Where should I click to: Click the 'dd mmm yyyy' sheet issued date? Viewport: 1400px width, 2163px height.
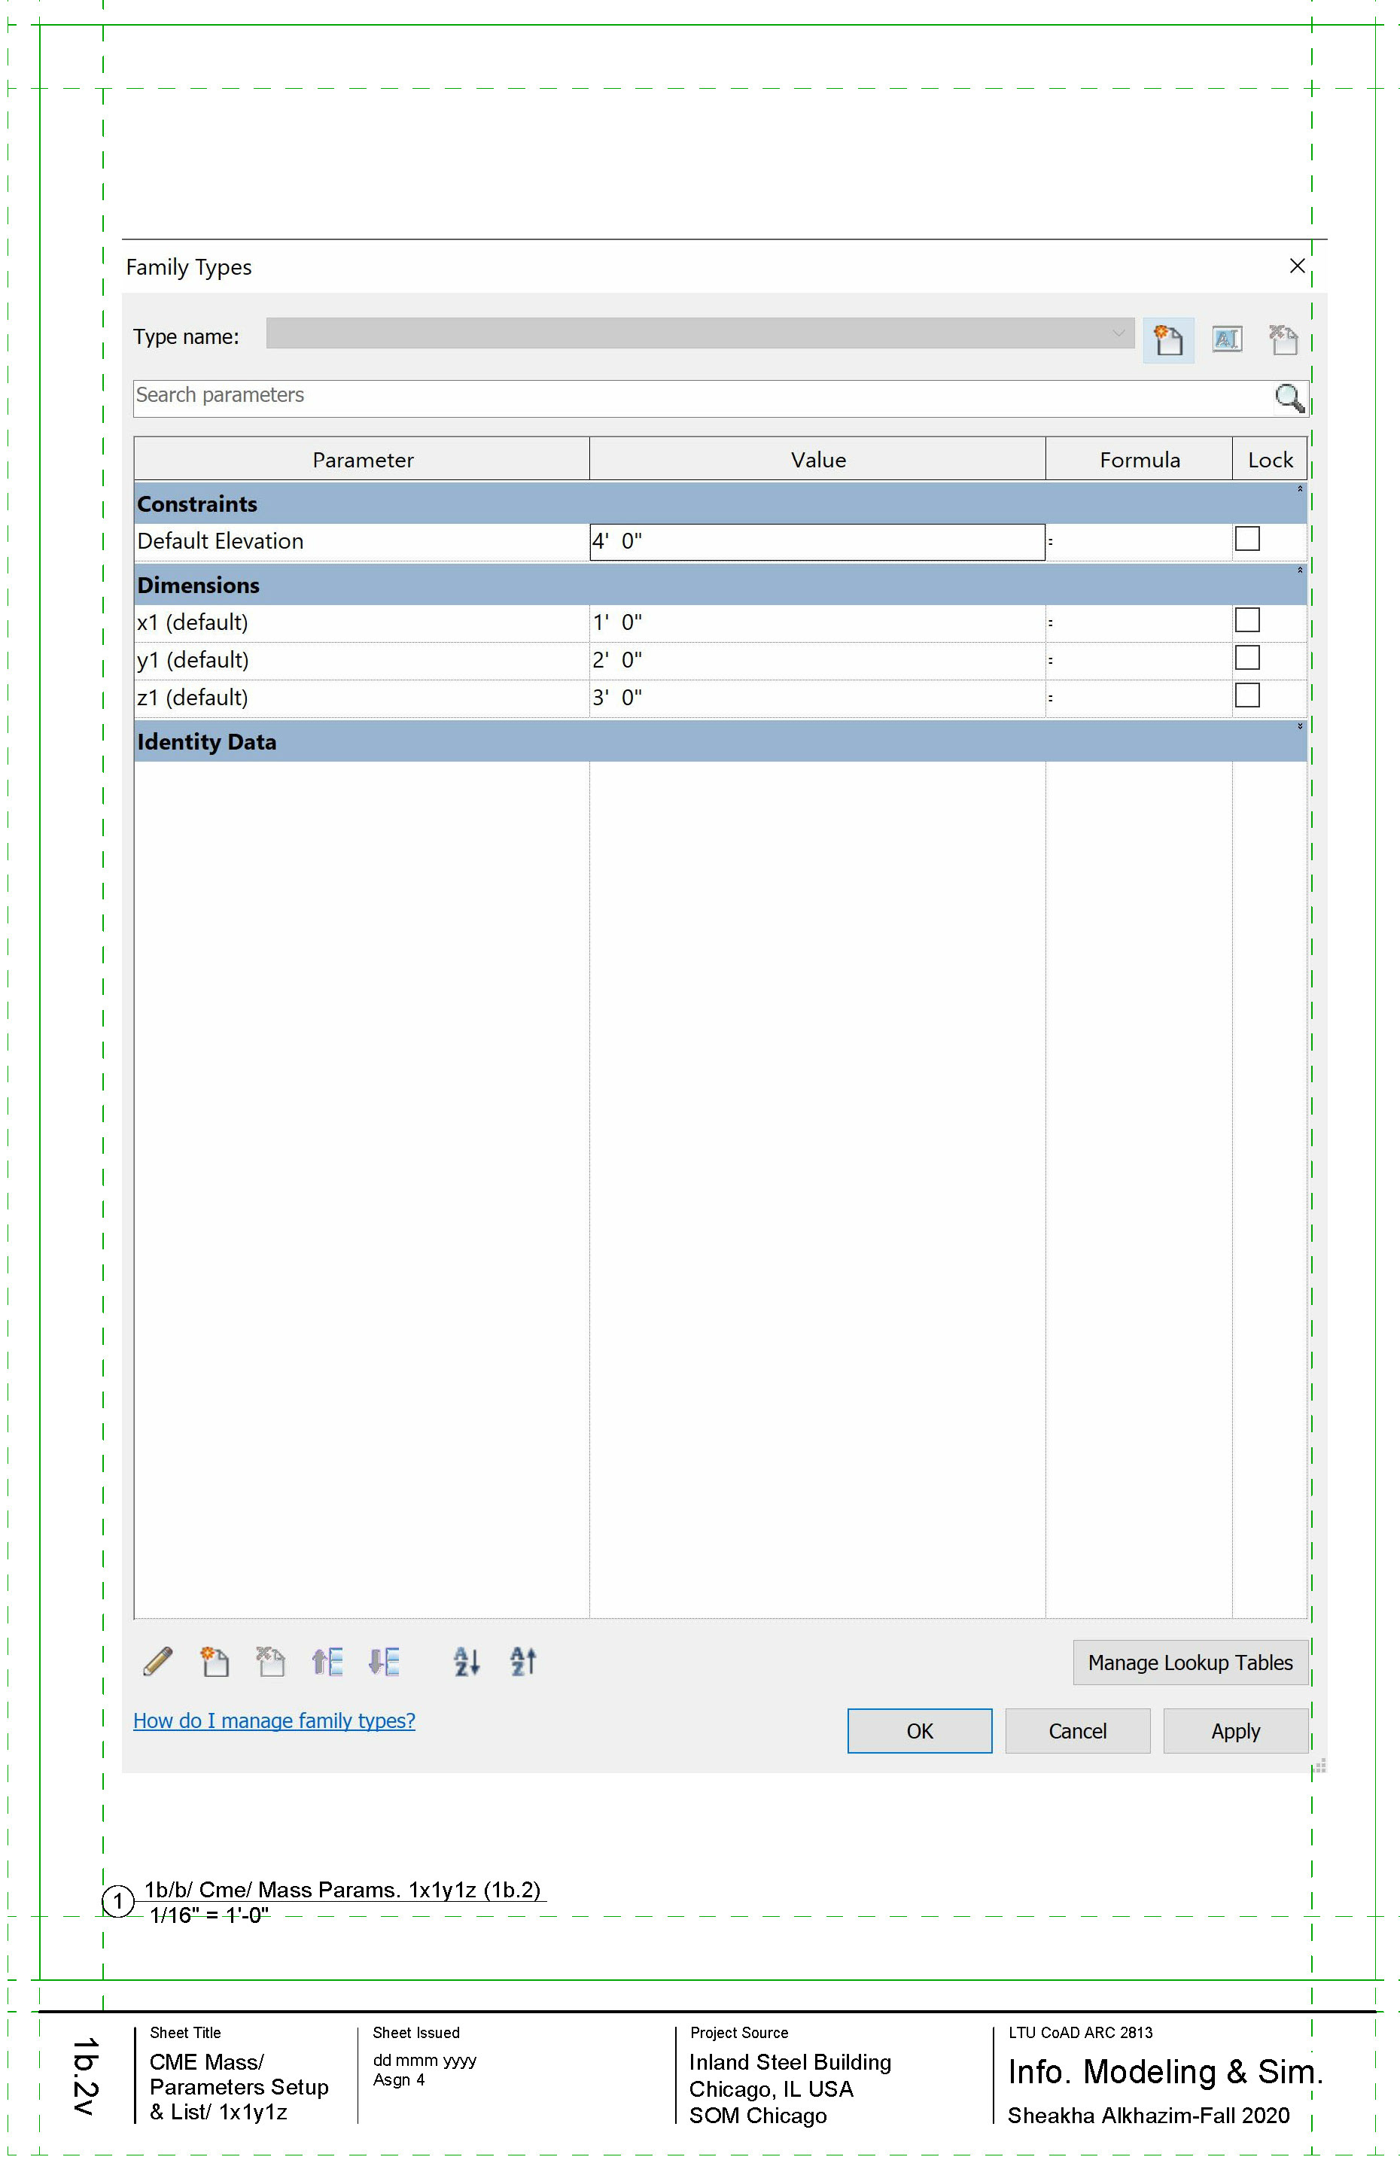pos(425,2061)
